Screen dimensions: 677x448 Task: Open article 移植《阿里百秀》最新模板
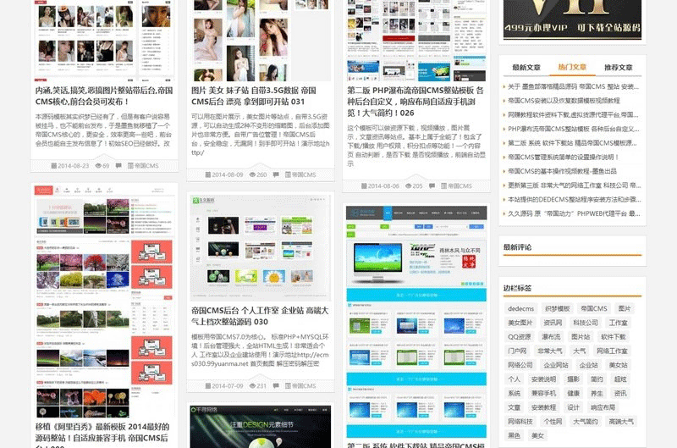[x=102, y=434]
